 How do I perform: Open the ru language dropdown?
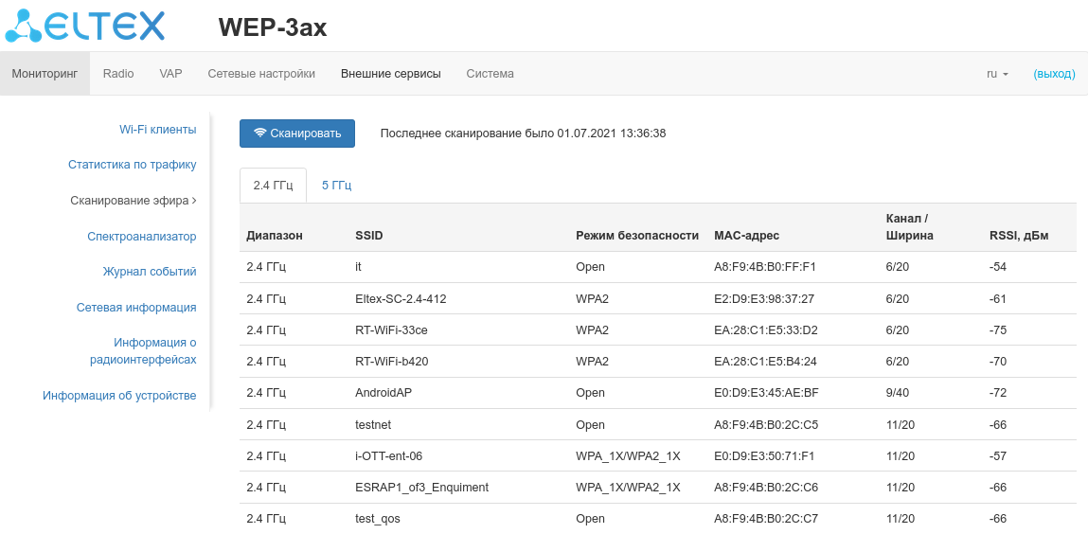pos(997,74)
